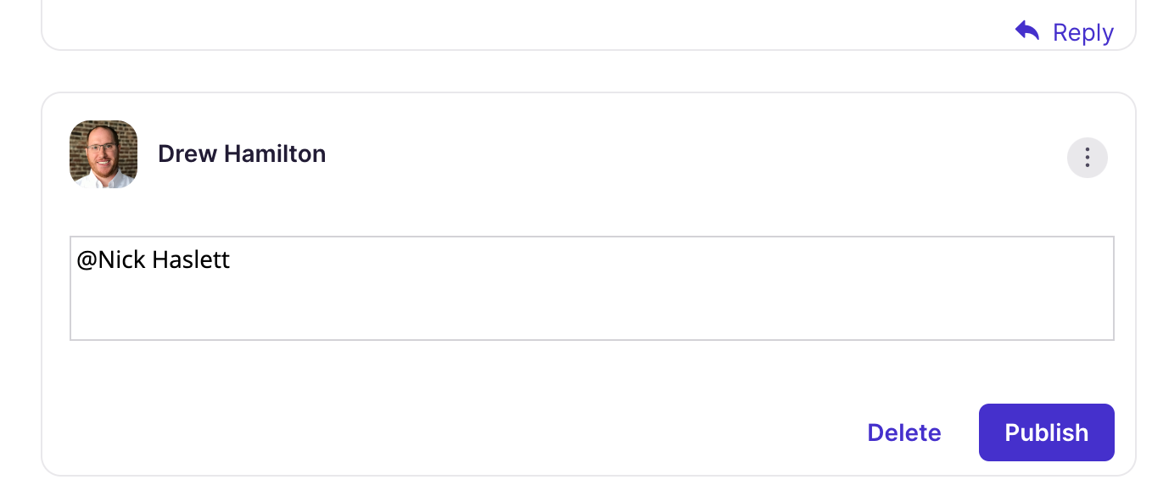Click the Reply arrow icon
Screen dimensions: 1152x502
pos(1026,31)
